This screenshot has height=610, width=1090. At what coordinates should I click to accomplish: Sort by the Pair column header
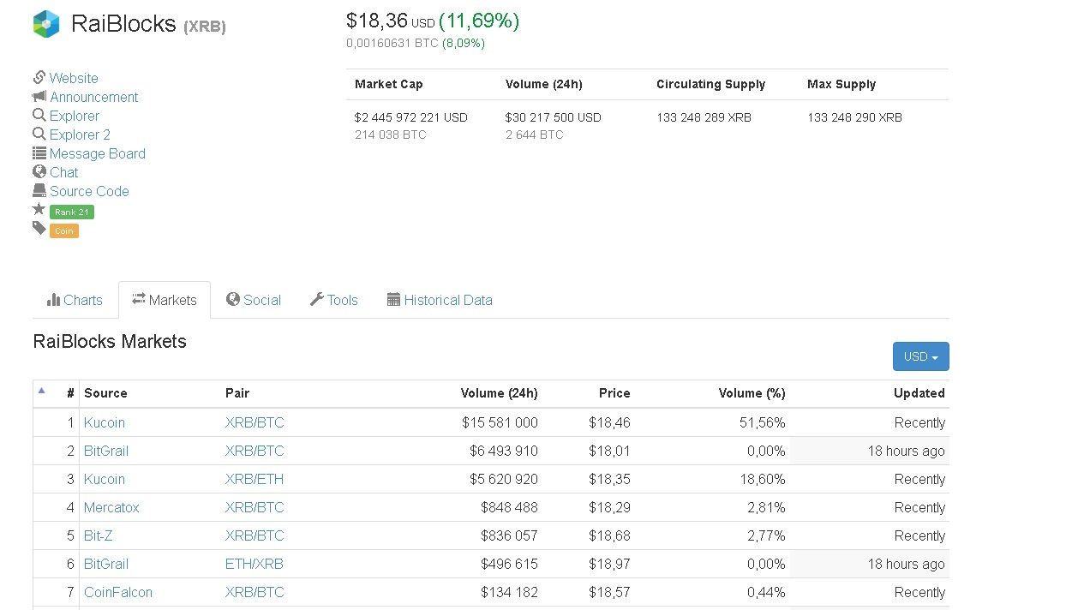pos(237,393)
